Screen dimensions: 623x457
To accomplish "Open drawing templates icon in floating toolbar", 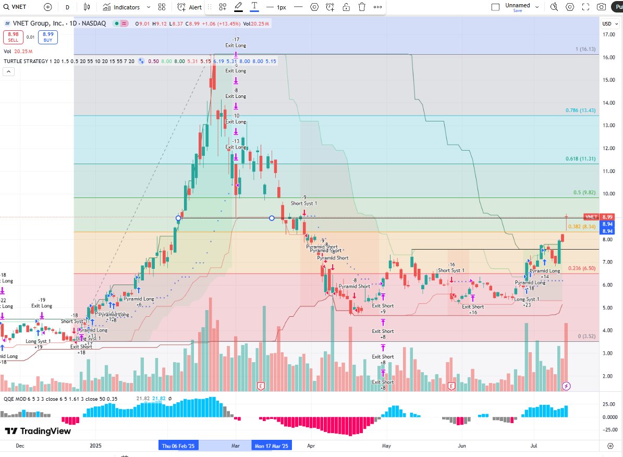I will click(x=223, y=7).
